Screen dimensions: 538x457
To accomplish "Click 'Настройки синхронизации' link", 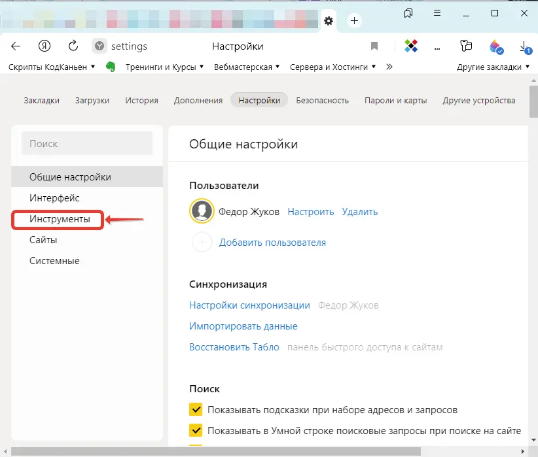I will [249, 305].
